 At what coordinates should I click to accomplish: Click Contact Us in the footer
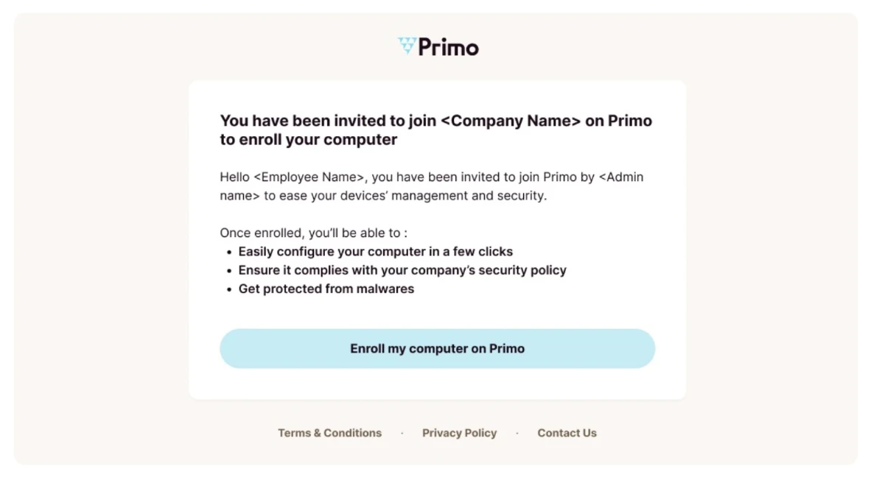click(x=567, y=433)
